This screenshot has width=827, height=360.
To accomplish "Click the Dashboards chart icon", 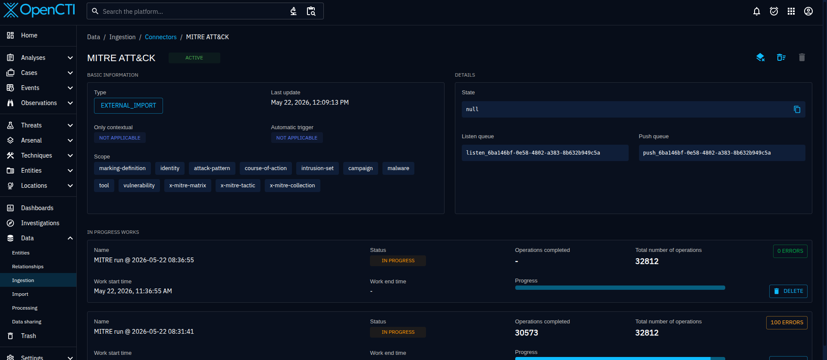I will (10, 208).
